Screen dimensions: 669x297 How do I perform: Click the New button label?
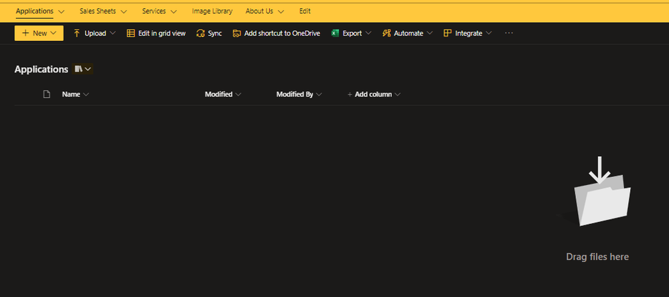pyautogui.click(x=40, y=33)
